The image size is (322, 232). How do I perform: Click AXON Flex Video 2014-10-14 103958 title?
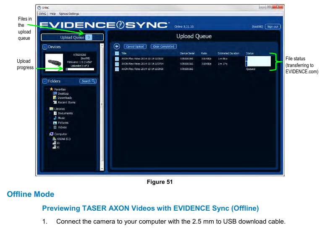[142, 69]
